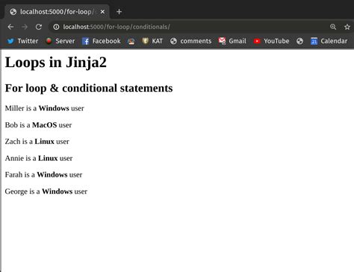
Task: View site information icon in address bar
Action: (56, 27)
